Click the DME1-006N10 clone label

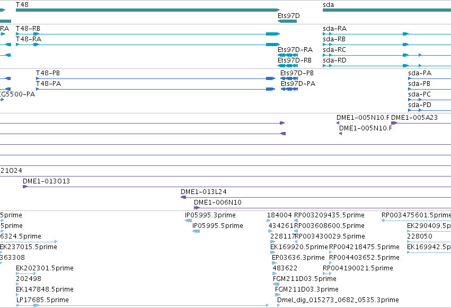click(x=218, y=203)
